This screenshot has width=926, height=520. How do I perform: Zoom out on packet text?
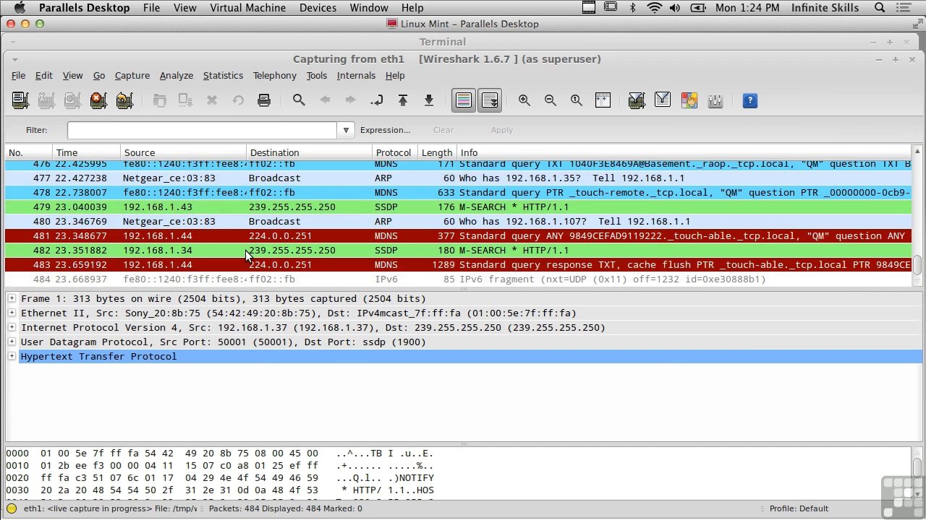click(x=551, y=100)
